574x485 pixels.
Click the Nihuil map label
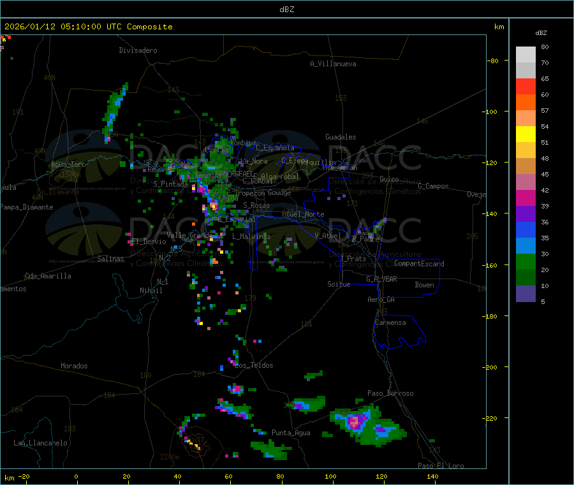151,291
